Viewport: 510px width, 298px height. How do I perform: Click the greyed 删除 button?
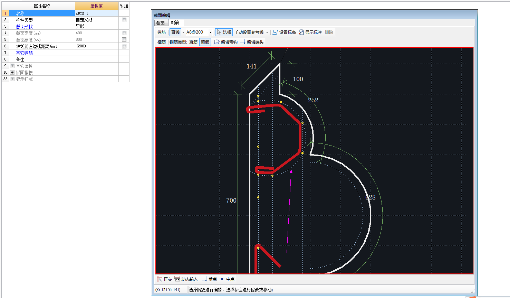click(x=329, y=32)
